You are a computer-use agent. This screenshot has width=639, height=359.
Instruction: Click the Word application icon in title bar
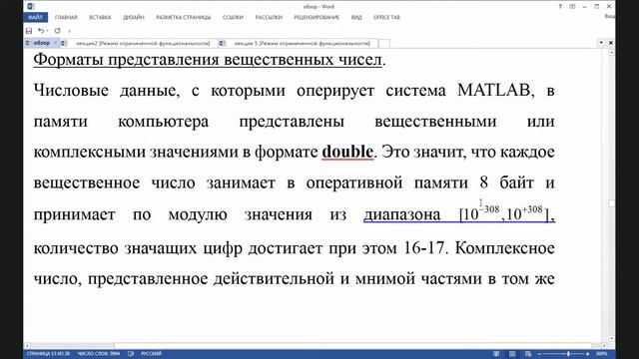click(31, 7)
